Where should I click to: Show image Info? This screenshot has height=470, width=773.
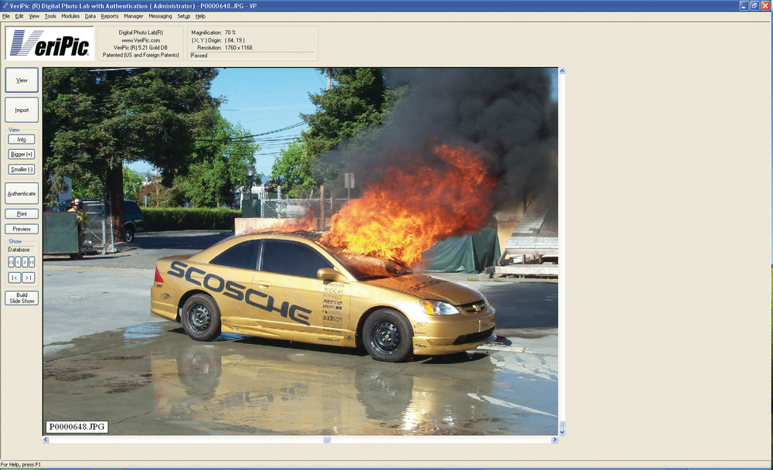point(22,139)
